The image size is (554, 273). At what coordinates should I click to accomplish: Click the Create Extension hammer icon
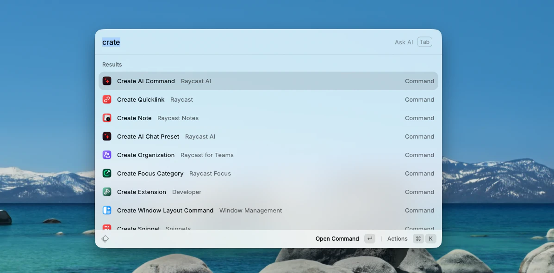point(107,192)
